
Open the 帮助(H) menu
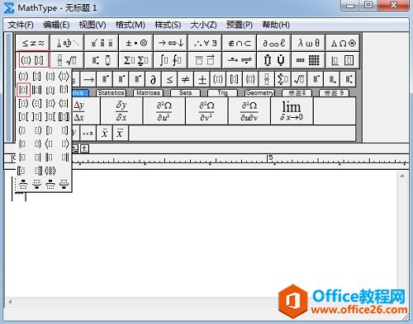(276, 25)
